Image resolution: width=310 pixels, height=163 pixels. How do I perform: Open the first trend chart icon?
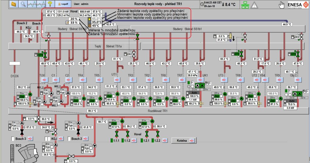pyautogui.click(x=32, y=4)
